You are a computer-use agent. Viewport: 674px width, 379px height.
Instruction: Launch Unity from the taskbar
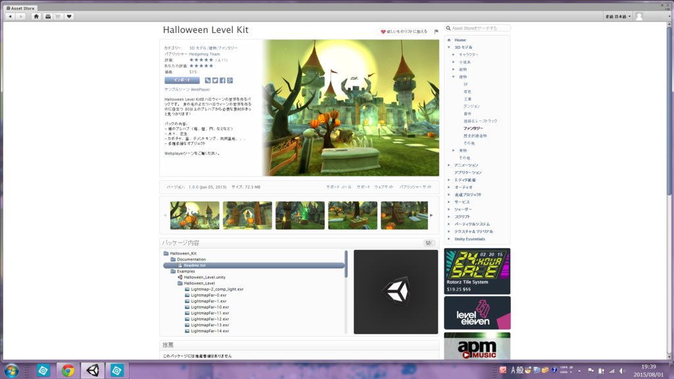tap(92, 370)
